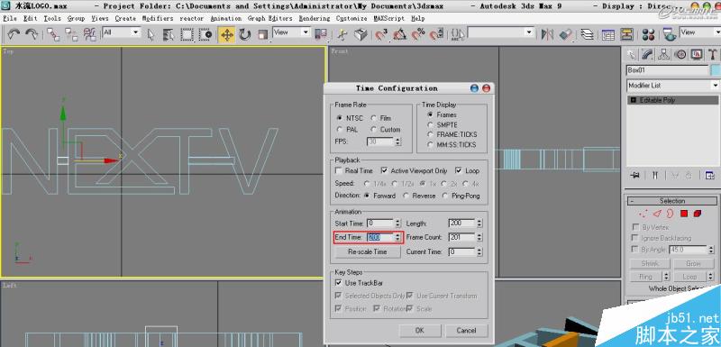Open the Layer Manager icon
Image resolution: width=721 pixels, height=347 pixels.
(x=587, y=34)
